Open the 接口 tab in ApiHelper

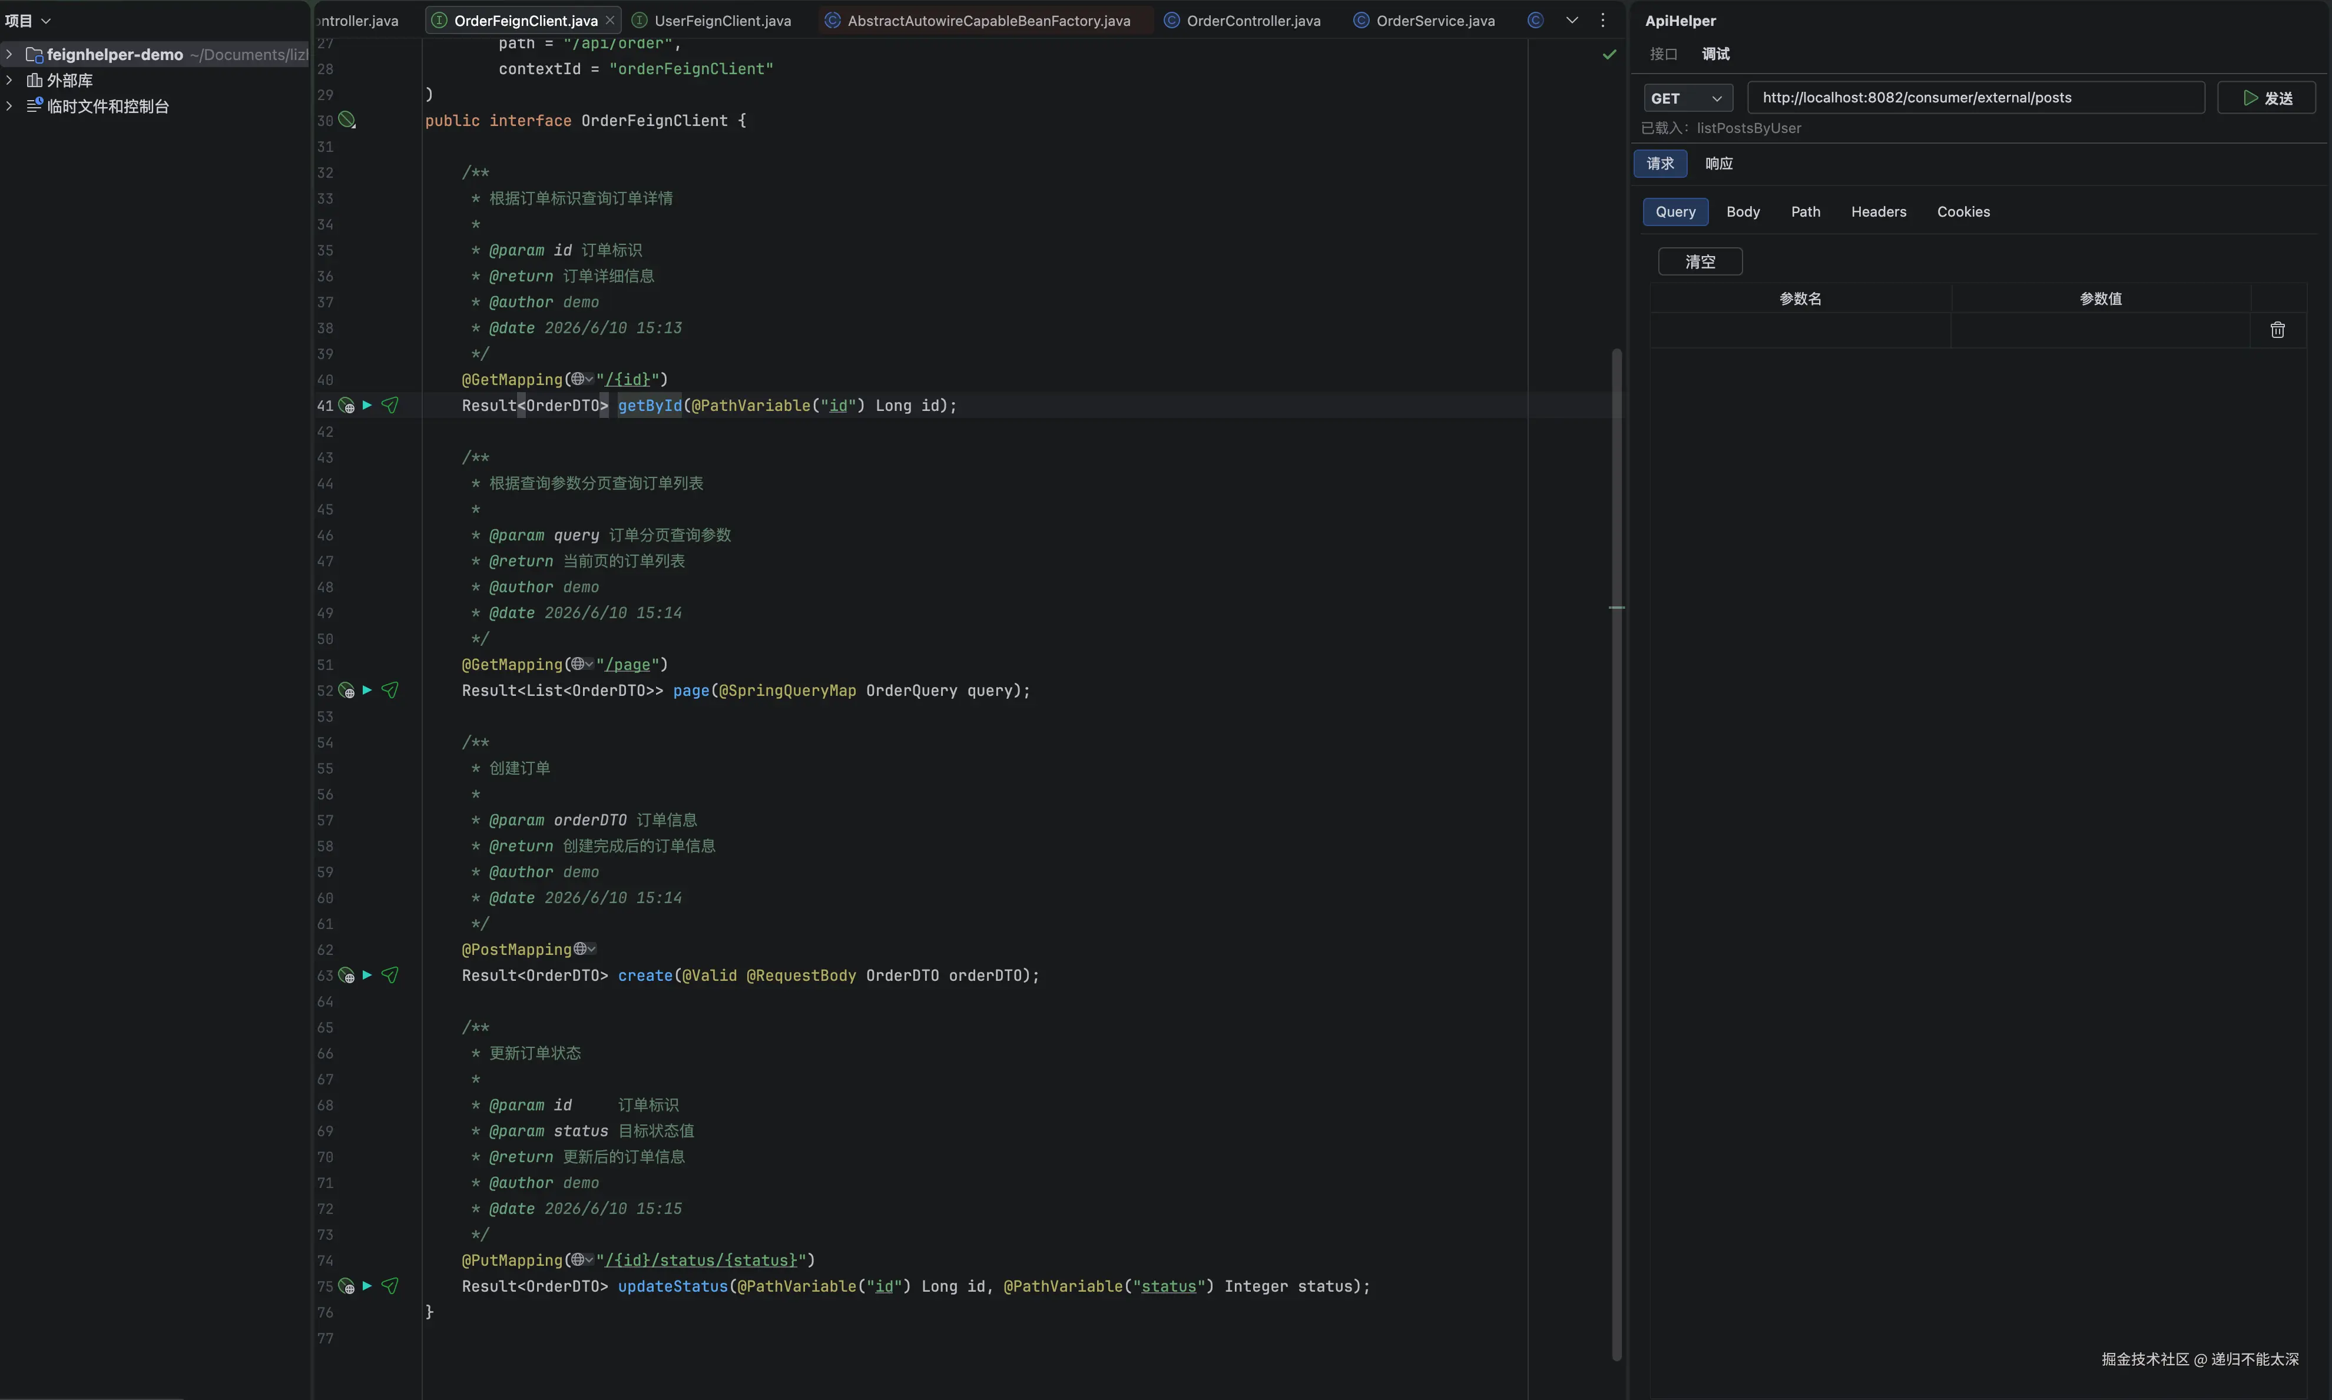click(x=1663, y=54)
